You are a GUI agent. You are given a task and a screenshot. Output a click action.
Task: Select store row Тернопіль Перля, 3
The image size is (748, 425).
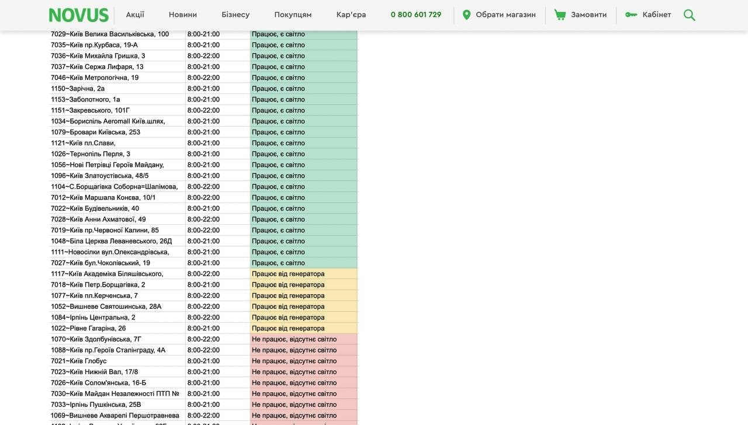pos(91,154)
